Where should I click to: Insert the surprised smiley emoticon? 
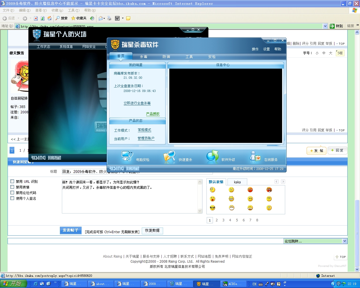213,190
